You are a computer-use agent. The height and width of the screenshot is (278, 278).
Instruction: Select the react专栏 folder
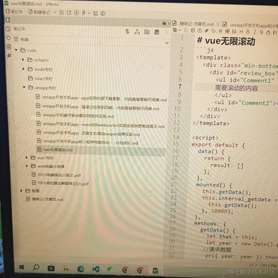41,78
